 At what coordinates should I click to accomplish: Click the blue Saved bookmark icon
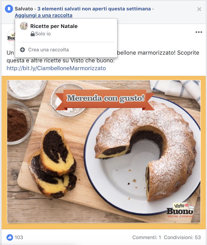click(x=9, y=9)
